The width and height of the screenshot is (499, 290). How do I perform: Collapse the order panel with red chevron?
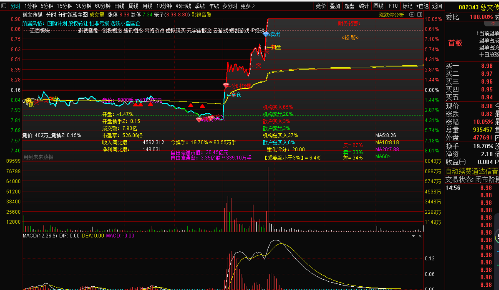coord(493,24)
